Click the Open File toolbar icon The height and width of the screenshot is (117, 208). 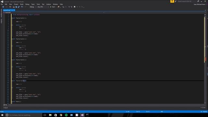(14, 7)
